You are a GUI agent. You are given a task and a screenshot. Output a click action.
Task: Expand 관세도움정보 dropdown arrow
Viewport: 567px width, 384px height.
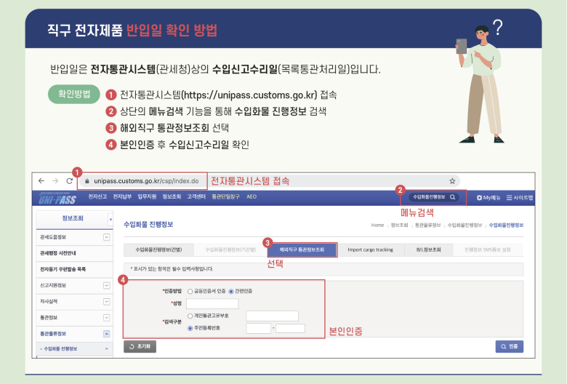point(106,237)
